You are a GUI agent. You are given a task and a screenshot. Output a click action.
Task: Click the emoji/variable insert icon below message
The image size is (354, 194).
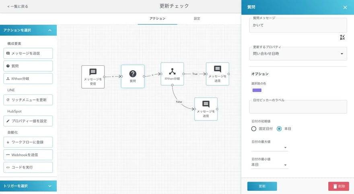click(x=342, y=37)
